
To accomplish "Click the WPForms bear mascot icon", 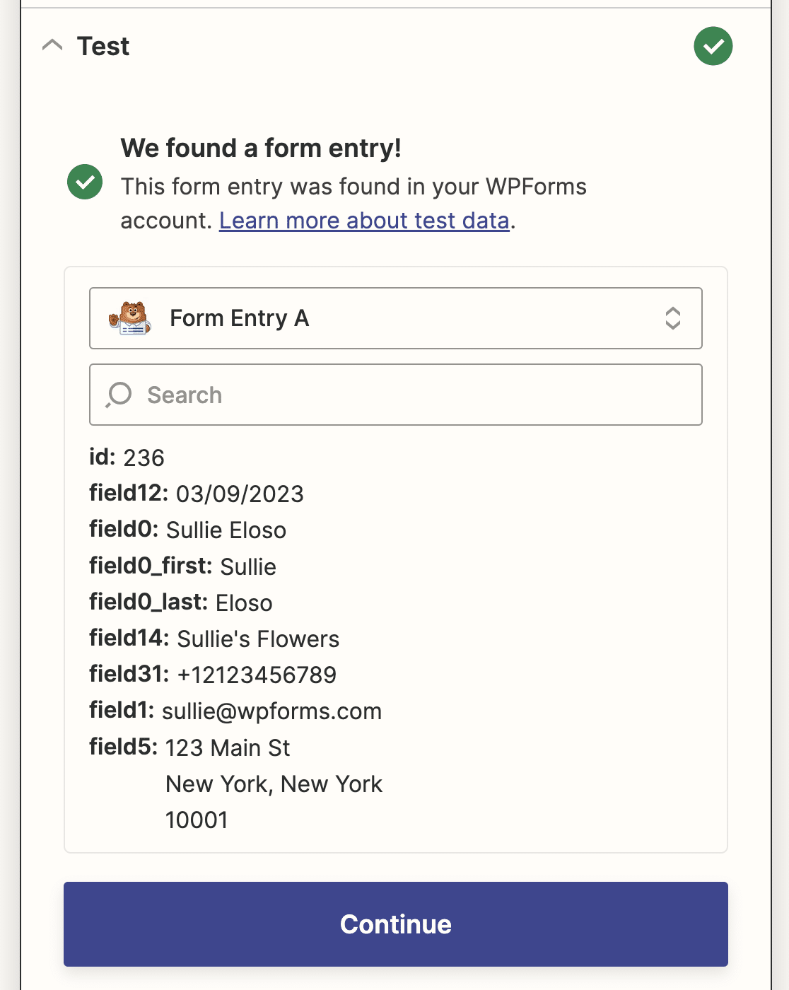I will point(130,318).
